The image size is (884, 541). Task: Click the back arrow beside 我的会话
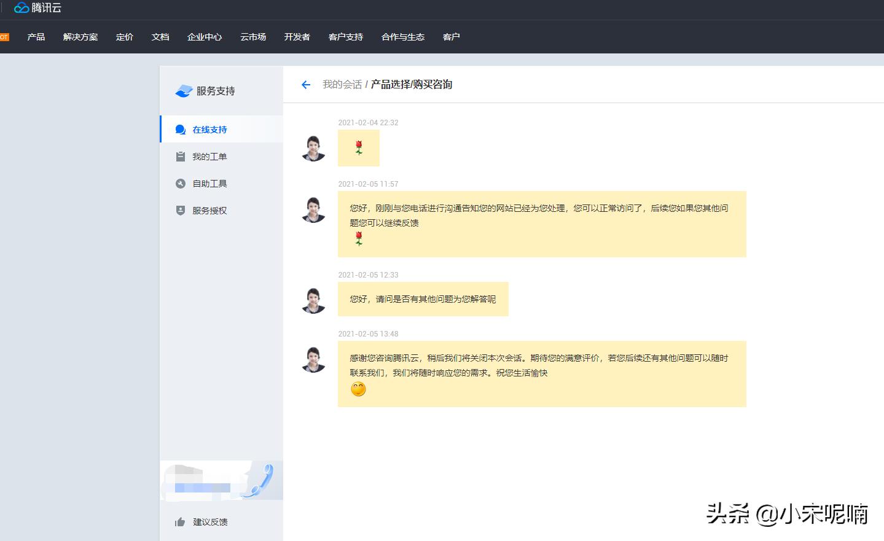coord(305,84)
